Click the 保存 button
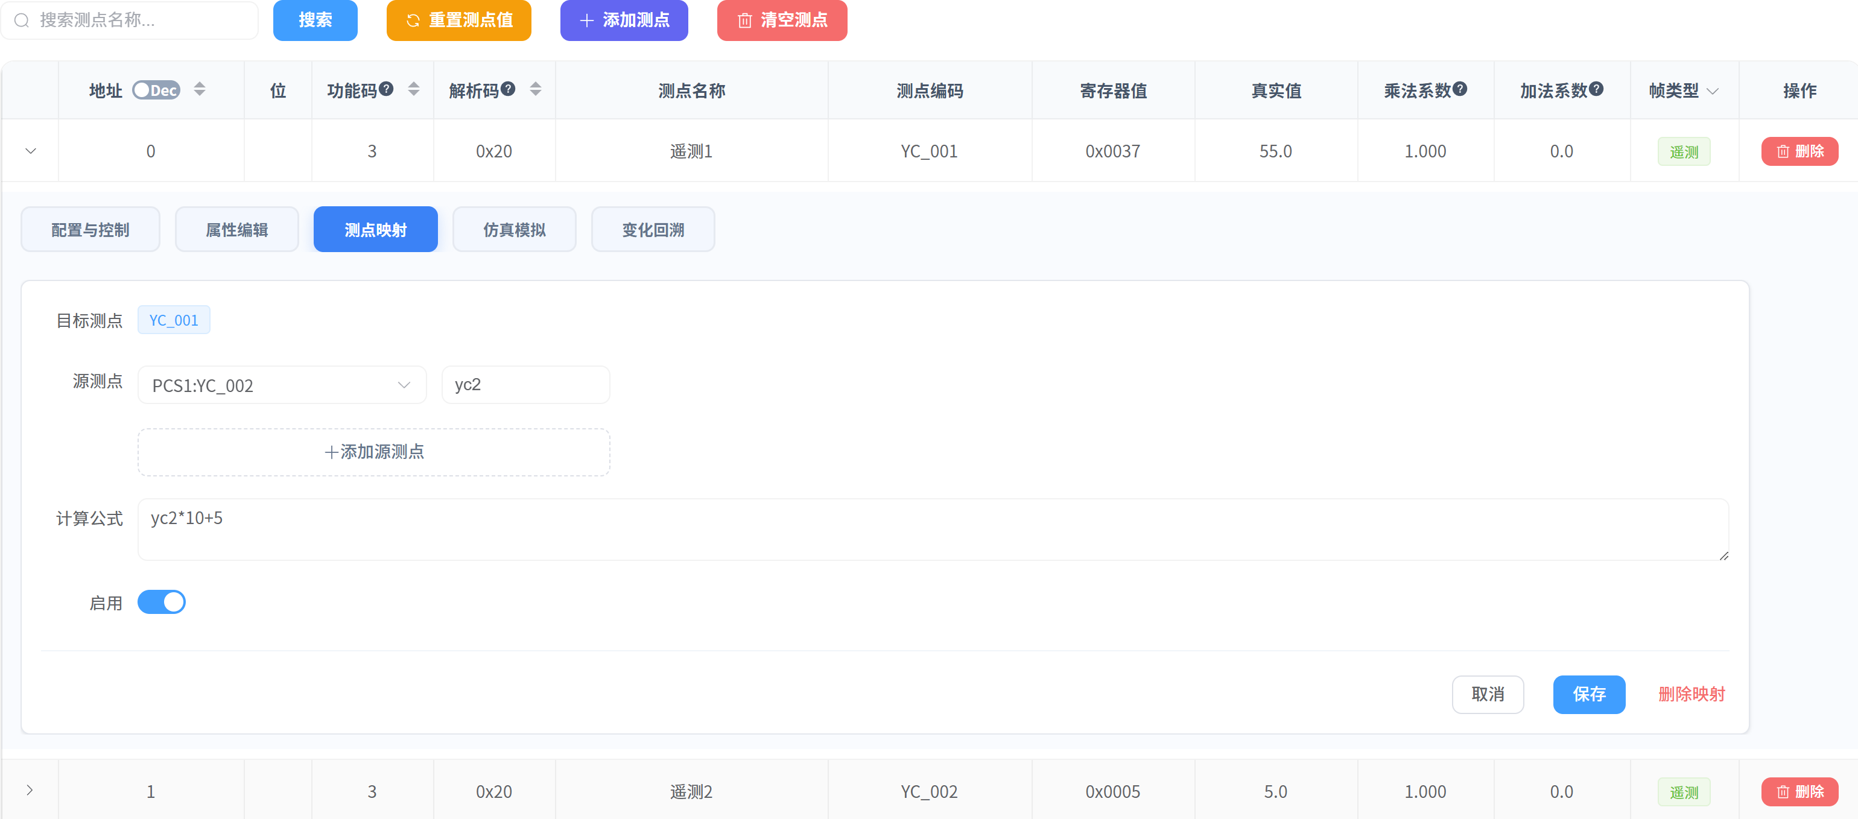This screenshot has width=1858, height=819. [1588, 694]
